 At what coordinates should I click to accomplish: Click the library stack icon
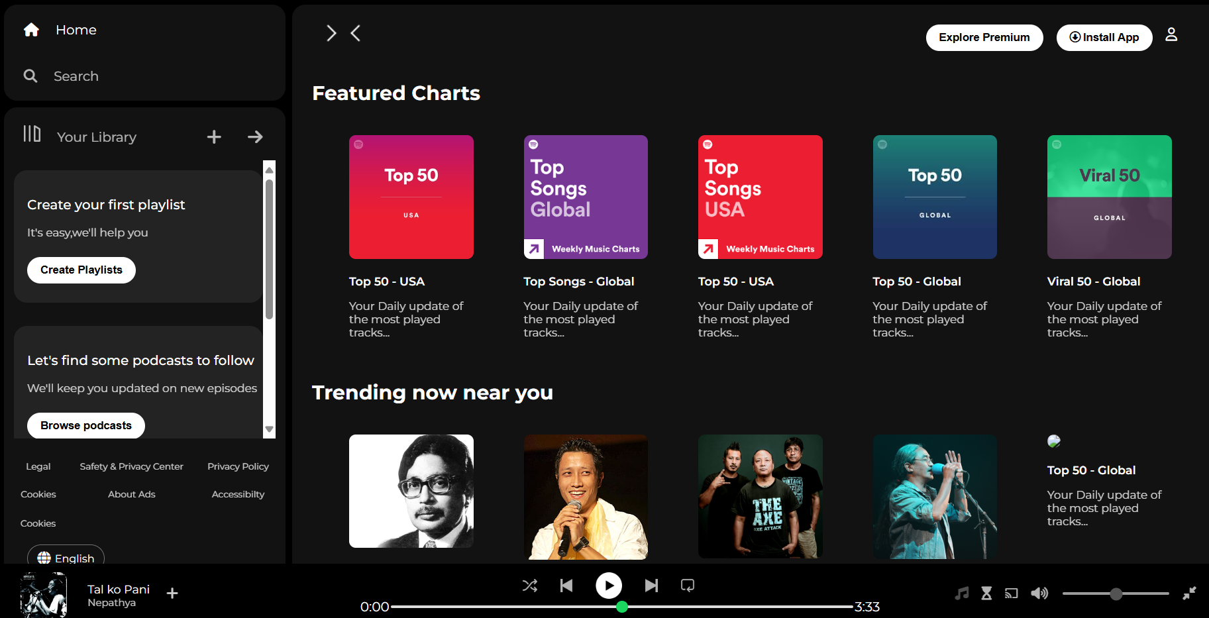(32, 134)
